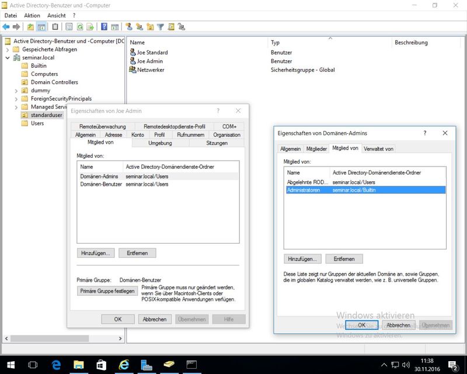The image size is (467, 374).
Task: Click Entfernen in Domänen-Admins dialog
Action: click(344, 259)
